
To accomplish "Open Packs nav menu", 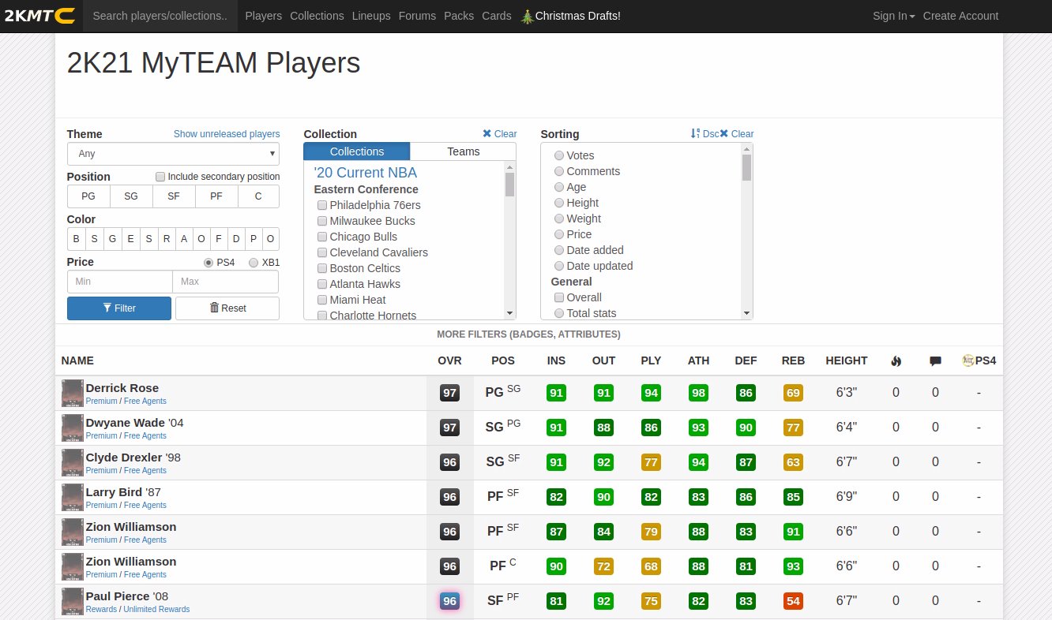I will pyautogui.click(x=459, y=16).
